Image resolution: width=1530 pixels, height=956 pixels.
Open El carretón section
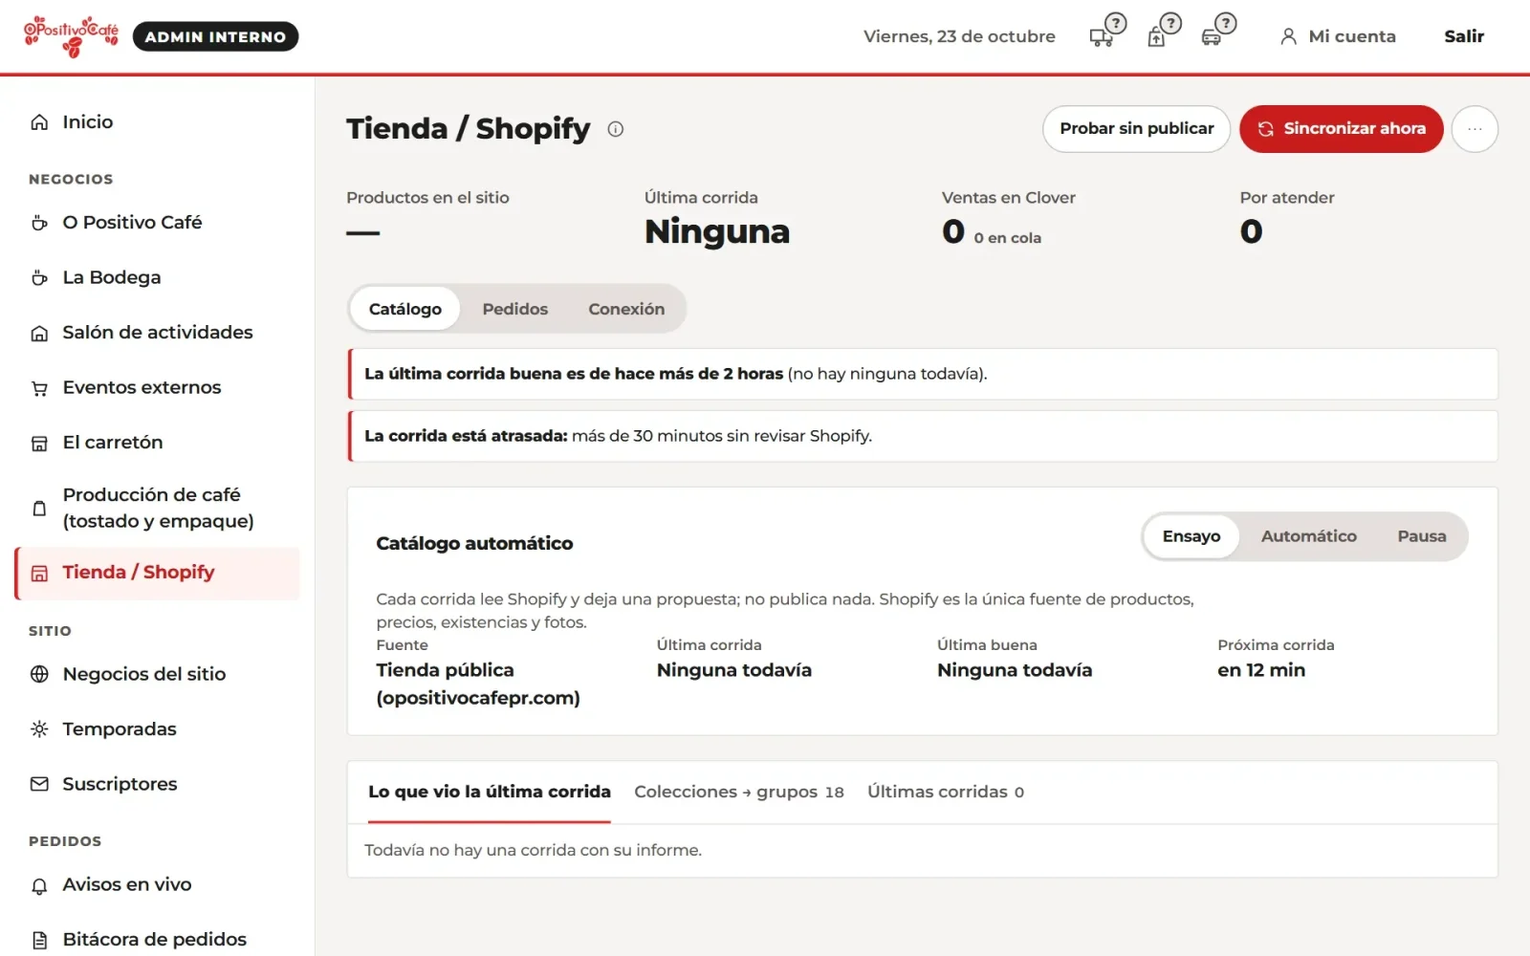pos(157,442)
